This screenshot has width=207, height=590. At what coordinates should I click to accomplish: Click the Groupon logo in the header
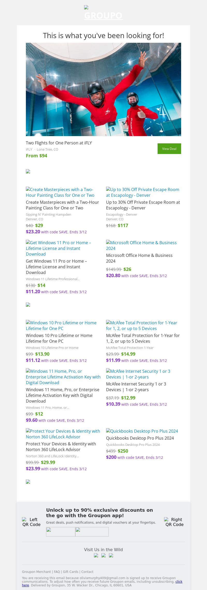pos(103,13)
